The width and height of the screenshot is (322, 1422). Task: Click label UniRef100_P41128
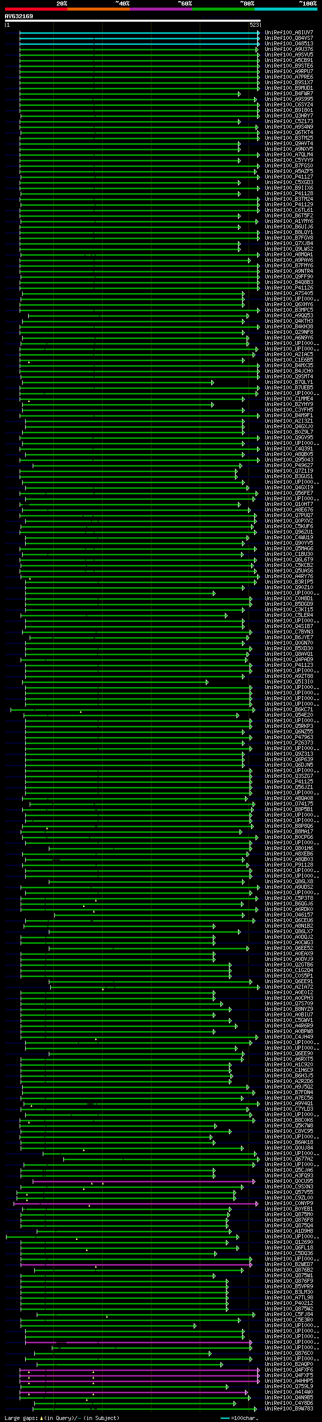[288, 193]
